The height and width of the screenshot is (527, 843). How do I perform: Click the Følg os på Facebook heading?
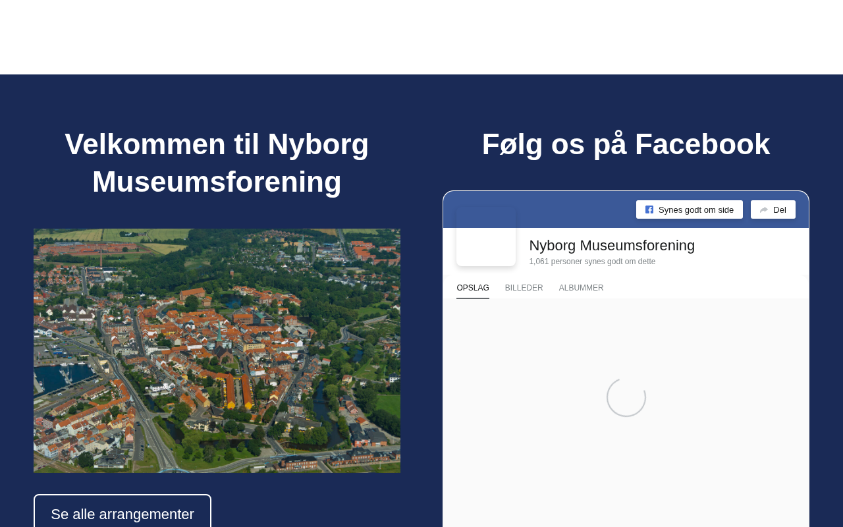pyautogui.click(x=626, y=144)
